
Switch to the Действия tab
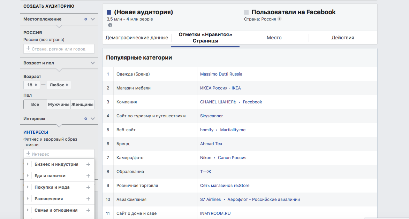[x=343, y=38]
